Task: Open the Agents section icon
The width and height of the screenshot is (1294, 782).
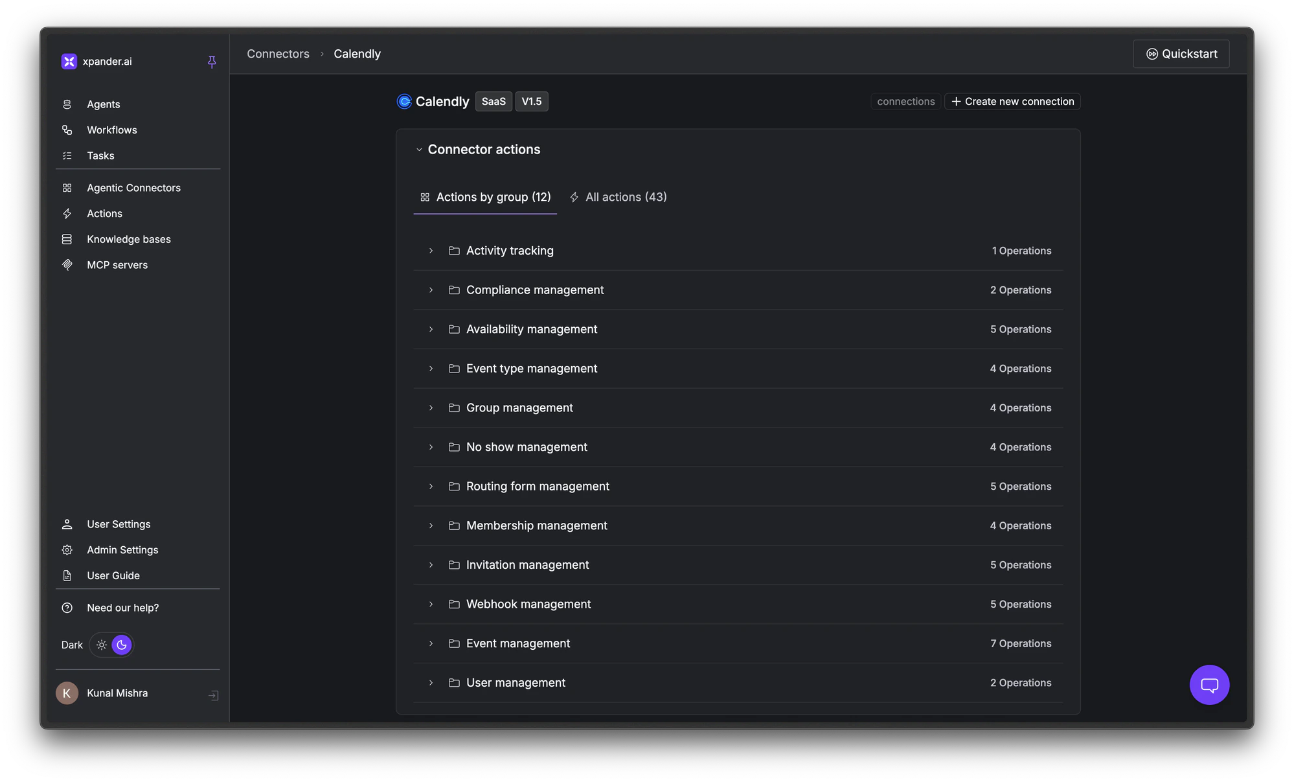Action: tap(67, 104)
